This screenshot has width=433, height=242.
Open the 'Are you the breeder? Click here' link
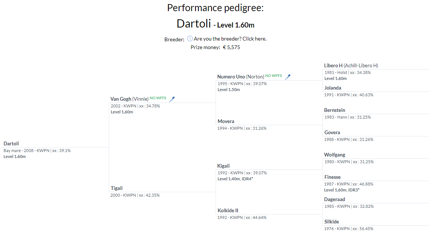230,39
